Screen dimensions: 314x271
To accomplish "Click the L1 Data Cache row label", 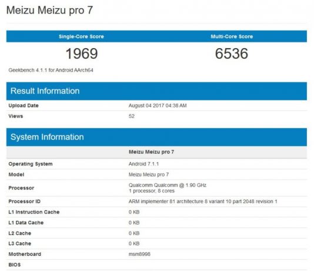I will click(x=26, y=222).
